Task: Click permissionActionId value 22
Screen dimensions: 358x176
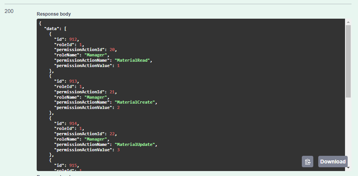Action: (x=112, y=134)
